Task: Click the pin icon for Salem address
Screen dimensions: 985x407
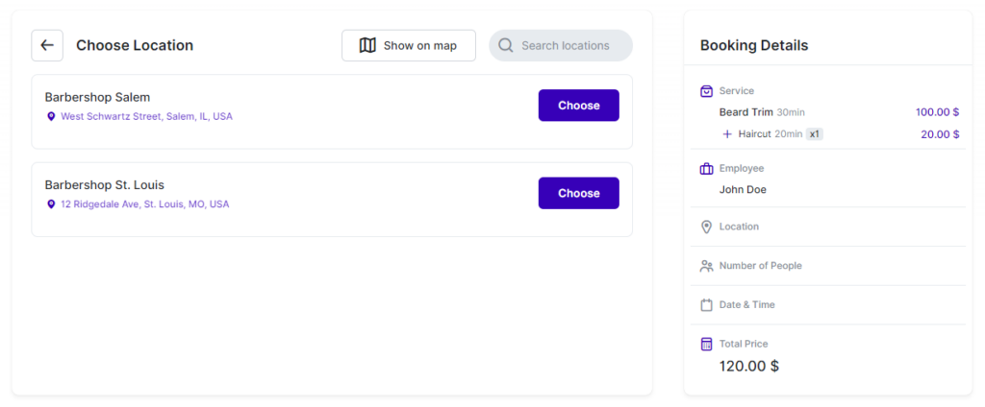Action: pos(51,116)
